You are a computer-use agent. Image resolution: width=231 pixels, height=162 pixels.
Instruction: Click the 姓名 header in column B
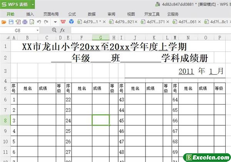coord(28,88)
